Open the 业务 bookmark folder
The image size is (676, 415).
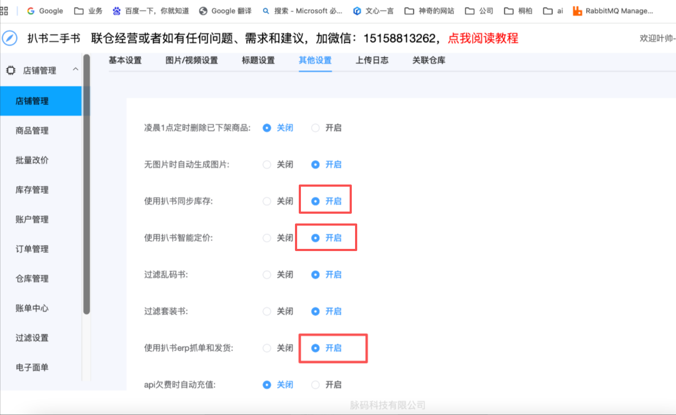[88, 11]
